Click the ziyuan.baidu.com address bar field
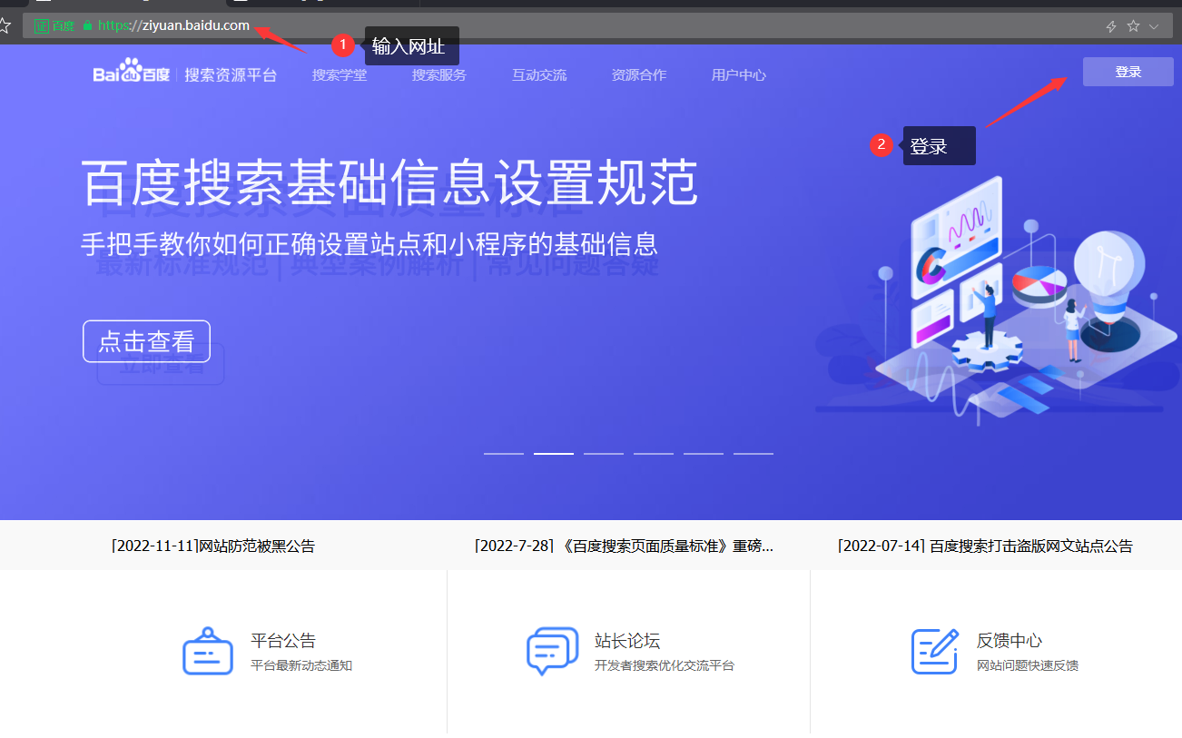The image size is (1182, 738). pos(635,26)
